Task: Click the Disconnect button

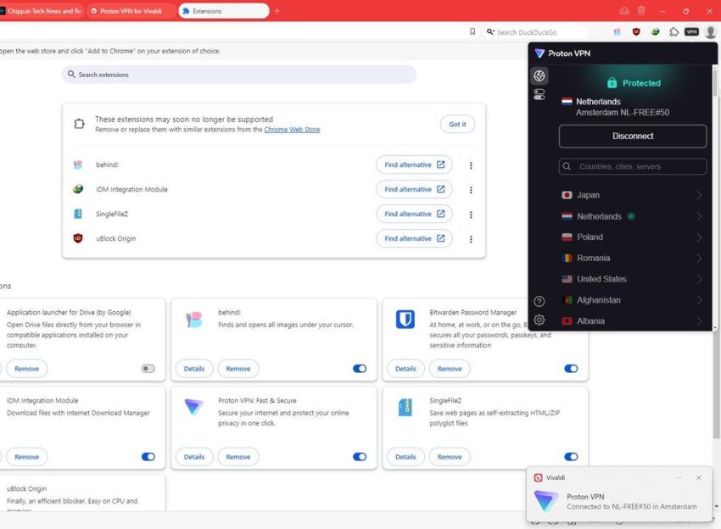Action: point(633,136)
